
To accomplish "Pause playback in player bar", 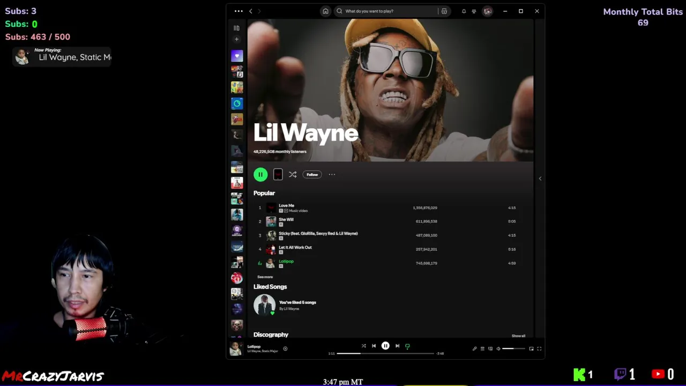I will point(385,346).
